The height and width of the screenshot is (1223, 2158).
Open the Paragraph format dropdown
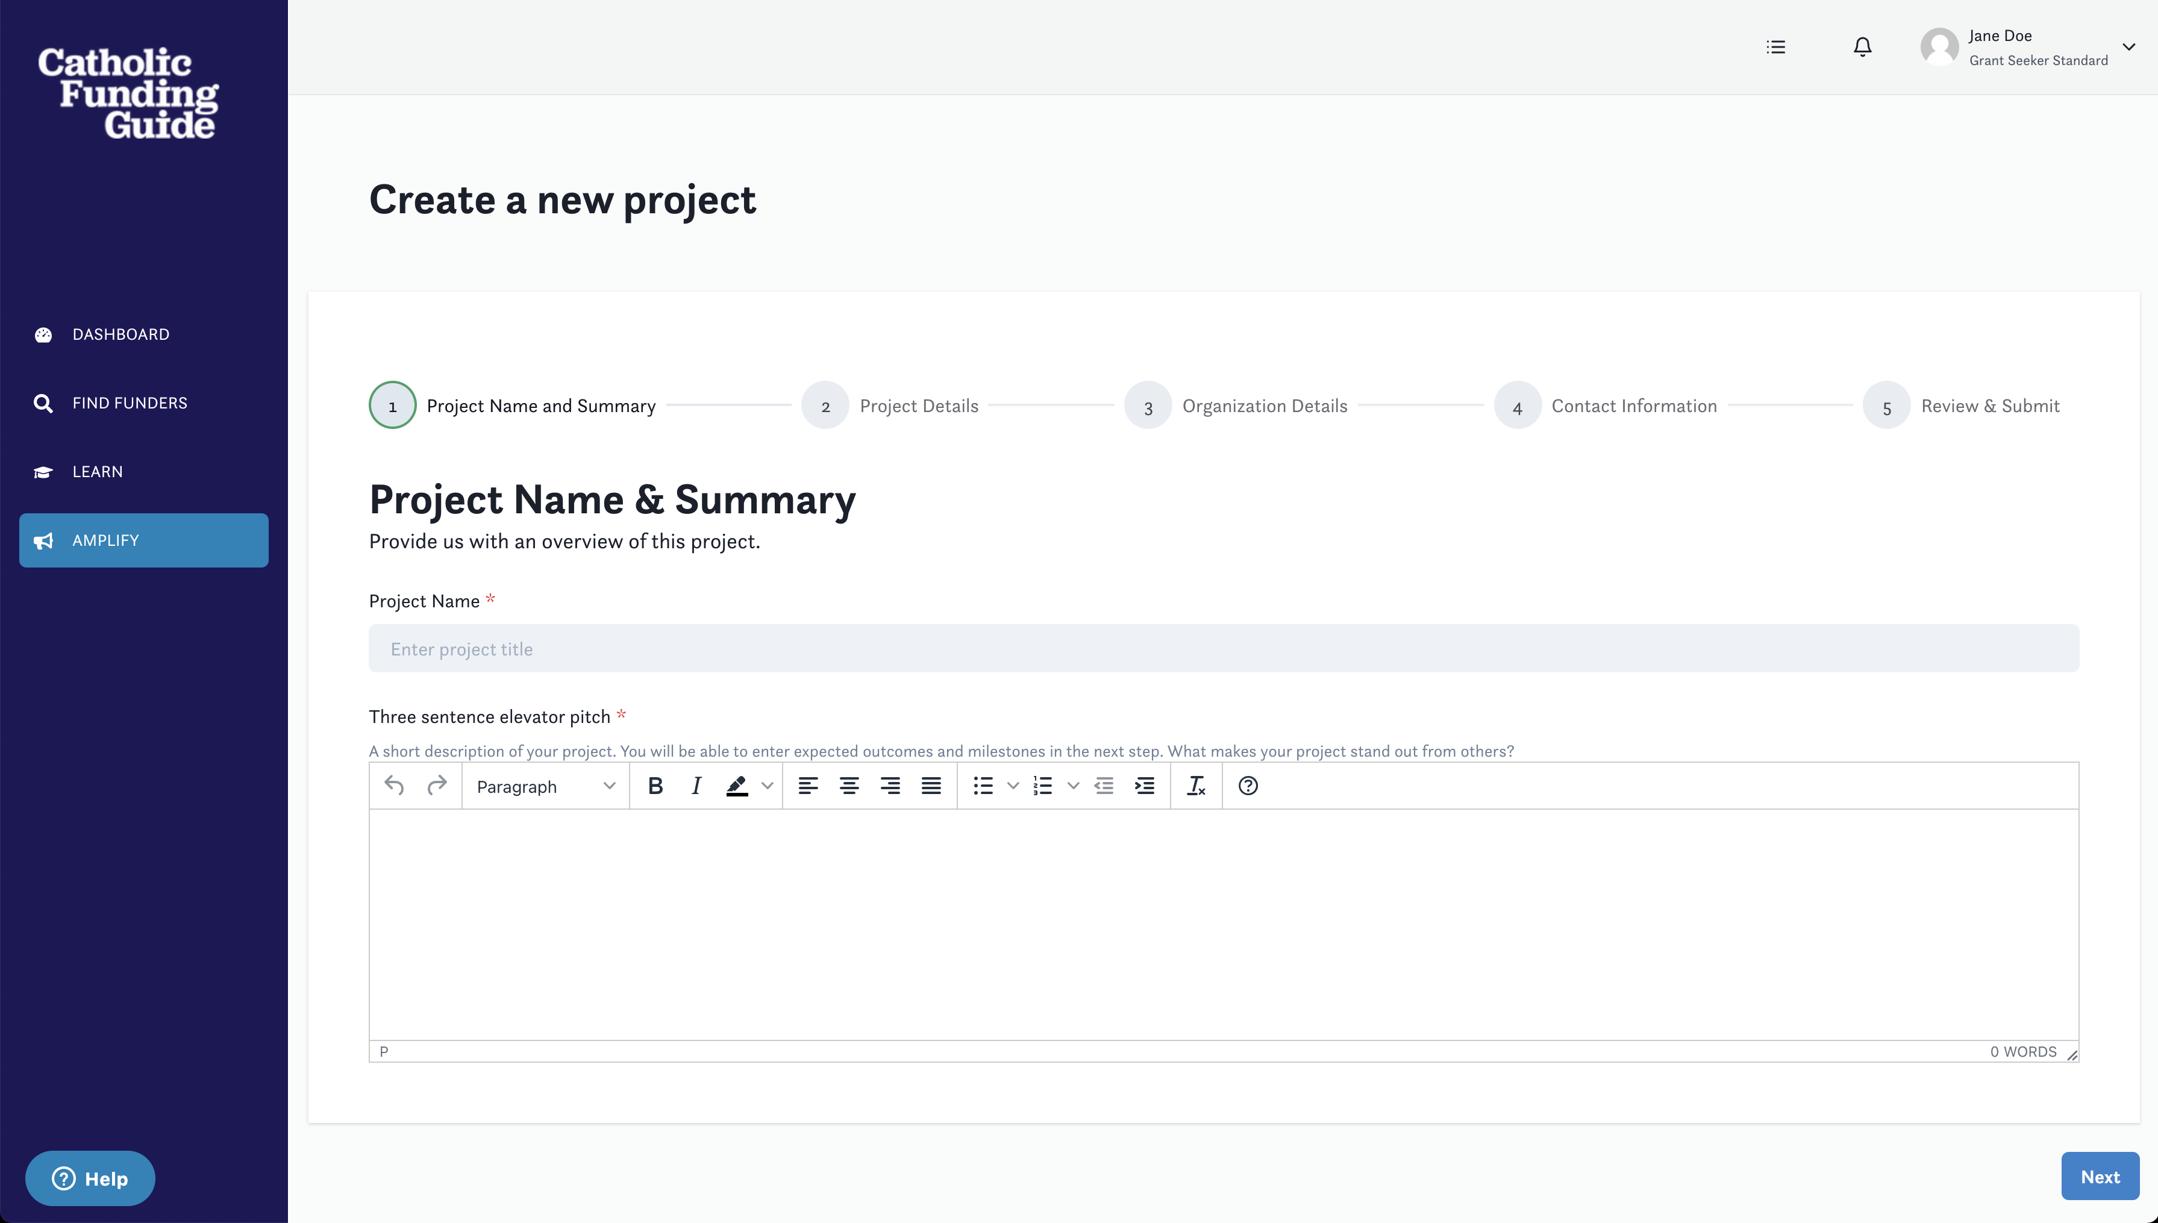tap(545, 786)
